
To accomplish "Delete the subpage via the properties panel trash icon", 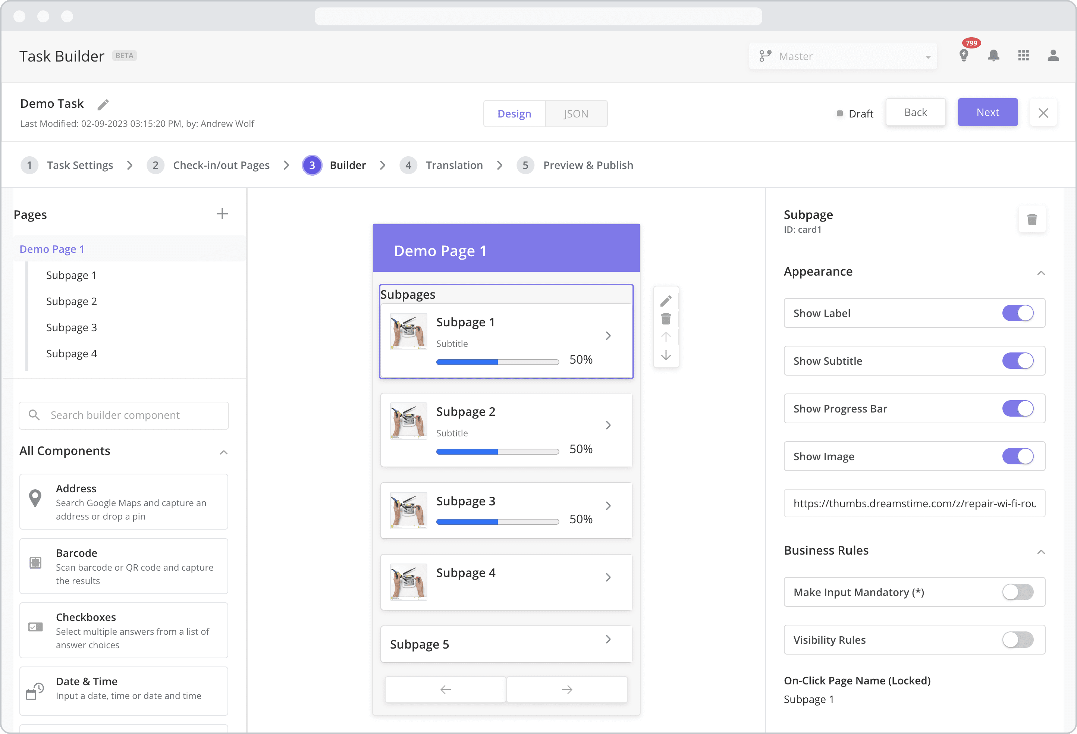I will [x=1032, y=219].
